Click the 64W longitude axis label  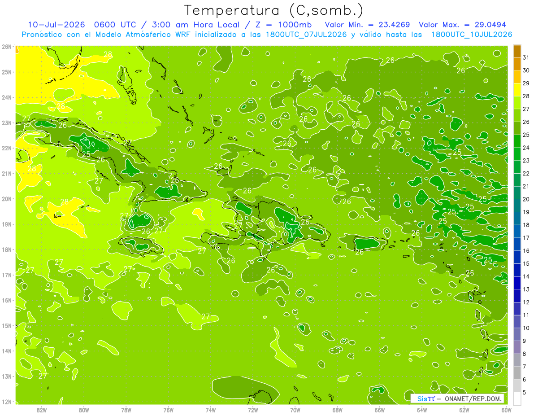422,410
